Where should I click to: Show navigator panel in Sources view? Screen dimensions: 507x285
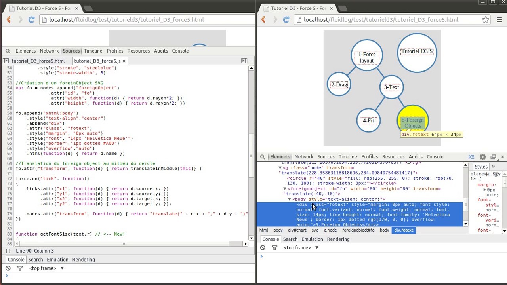click(x=6, y=61)
